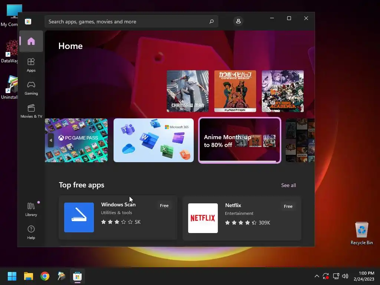Click the Free button for Netflix

pos(288,206)
